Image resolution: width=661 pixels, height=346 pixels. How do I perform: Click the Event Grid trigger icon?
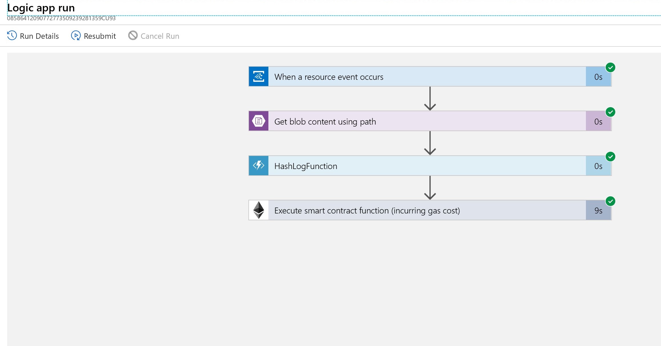point(258,76)
